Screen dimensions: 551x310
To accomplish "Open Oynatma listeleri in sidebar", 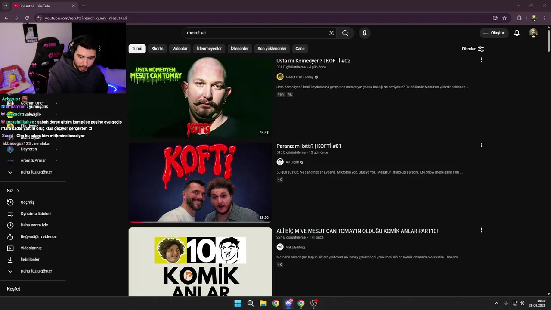I will click(33, 214).
